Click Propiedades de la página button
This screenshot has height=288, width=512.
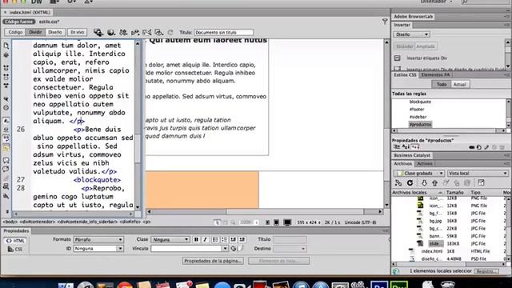[x=213, y=261]
